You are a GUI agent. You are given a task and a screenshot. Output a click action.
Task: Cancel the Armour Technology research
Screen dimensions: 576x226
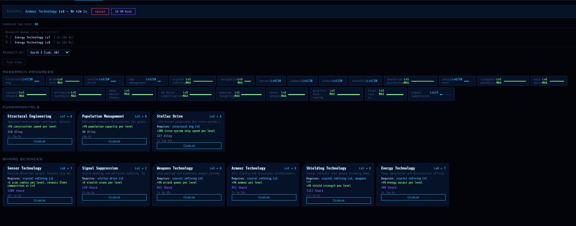100,12
